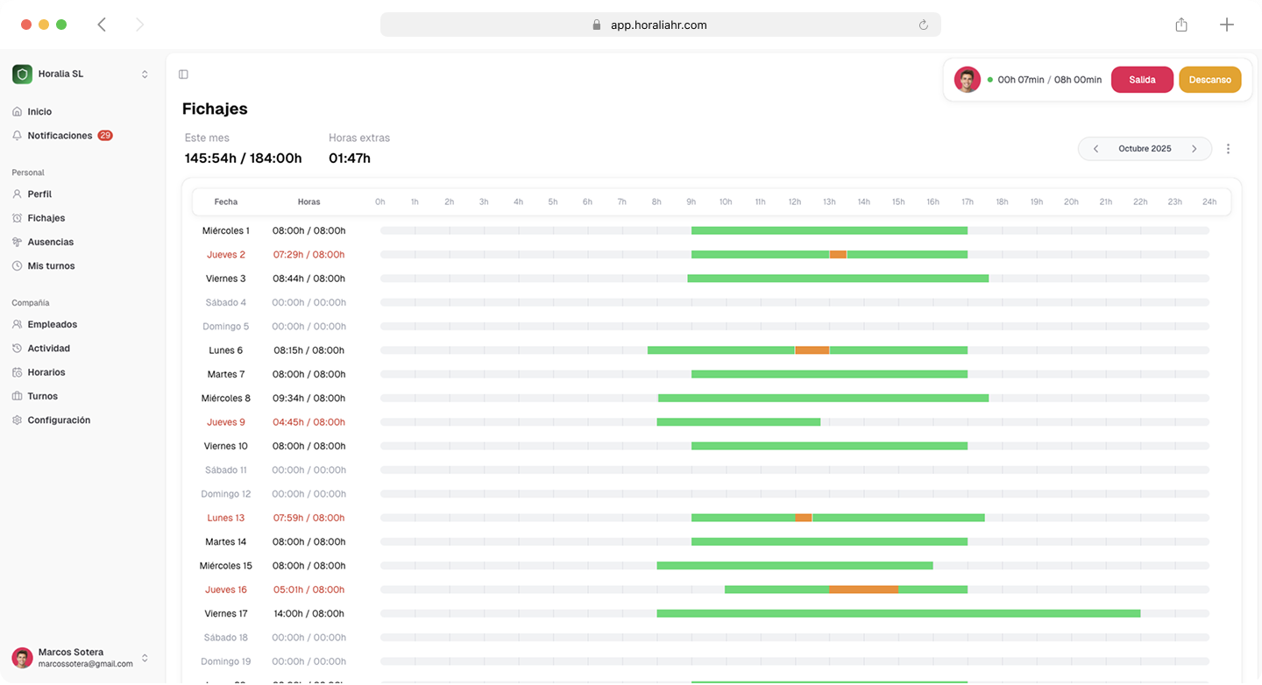Click the orange break segment on Jueves 16

point(863,590)
